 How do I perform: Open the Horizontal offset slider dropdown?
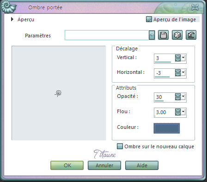pyautogui.click(x=183, y=73)
